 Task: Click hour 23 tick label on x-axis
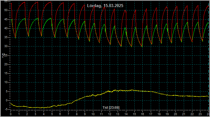pos(200,114)
